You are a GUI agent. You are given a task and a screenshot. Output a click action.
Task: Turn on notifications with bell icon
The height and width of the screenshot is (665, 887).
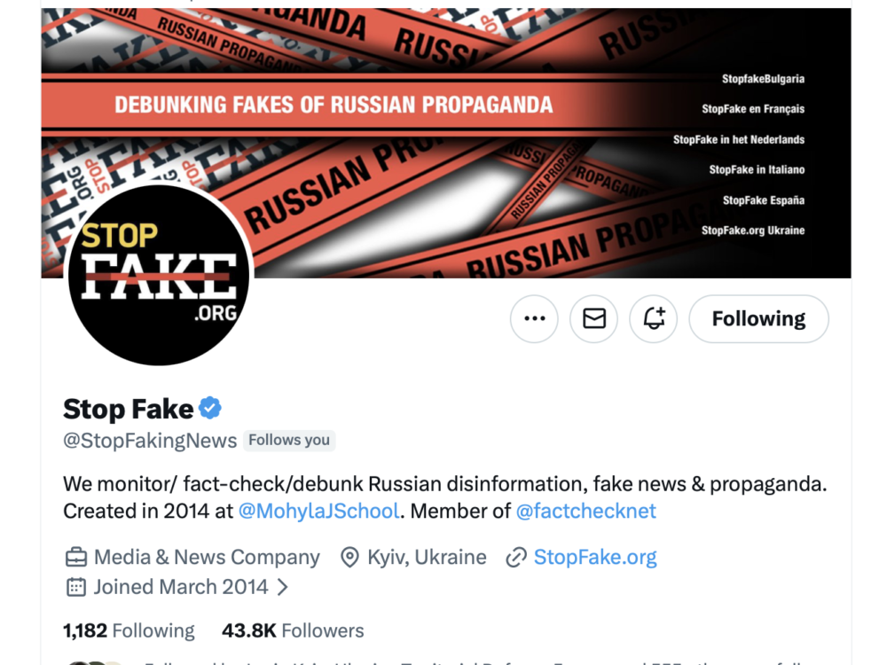(654, 319)
